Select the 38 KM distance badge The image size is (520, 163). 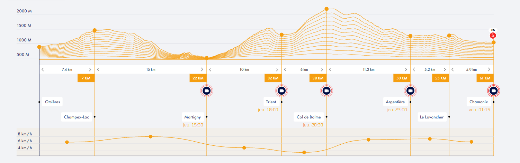[x=318, y=78]
